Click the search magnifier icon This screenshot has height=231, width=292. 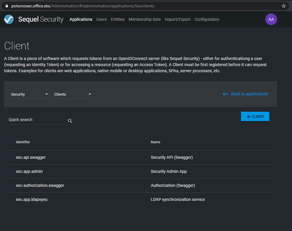(70, 121)
